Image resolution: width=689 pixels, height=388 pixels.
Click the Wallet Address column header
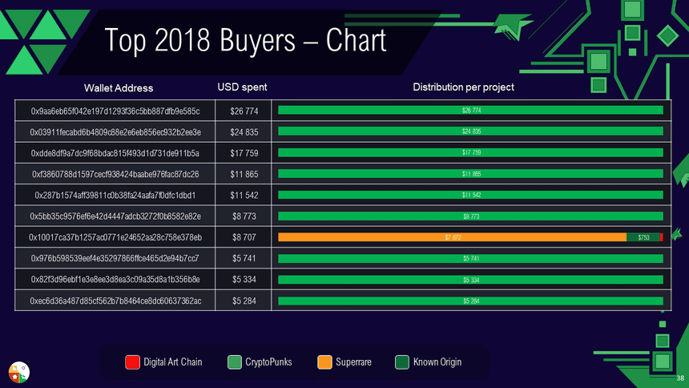tap(119, 87)
